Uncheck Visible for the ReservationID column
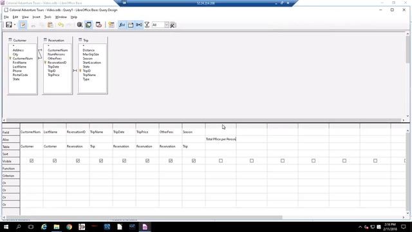412x232 pixels. coord(78,160)
